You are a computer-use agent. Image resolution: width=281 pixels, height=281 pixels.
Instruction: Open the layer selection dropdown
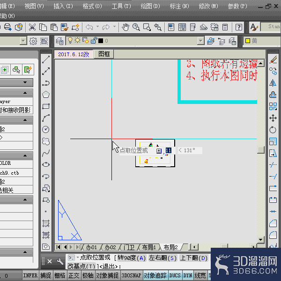pyautogui.click(x=201, y=41)
